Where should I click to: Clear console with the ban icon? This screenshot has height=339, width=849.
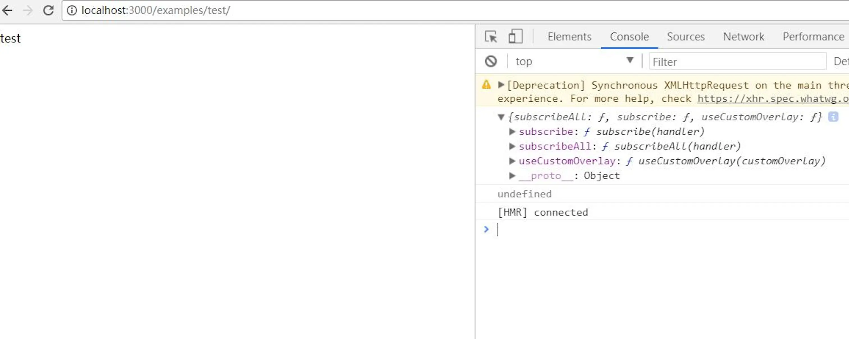tap(491, 61)
